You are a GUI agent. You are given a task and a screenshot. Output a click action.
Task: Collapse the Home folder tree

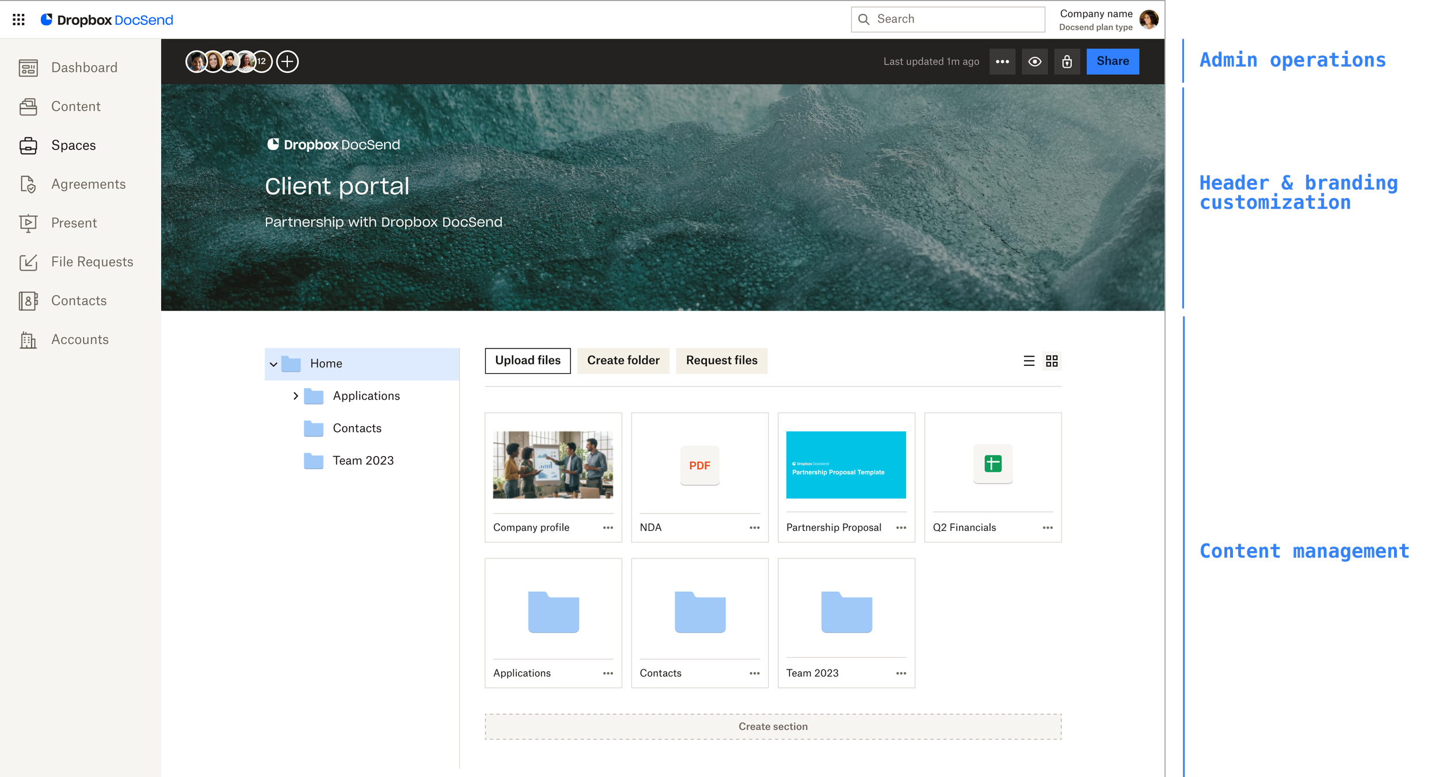273,364
